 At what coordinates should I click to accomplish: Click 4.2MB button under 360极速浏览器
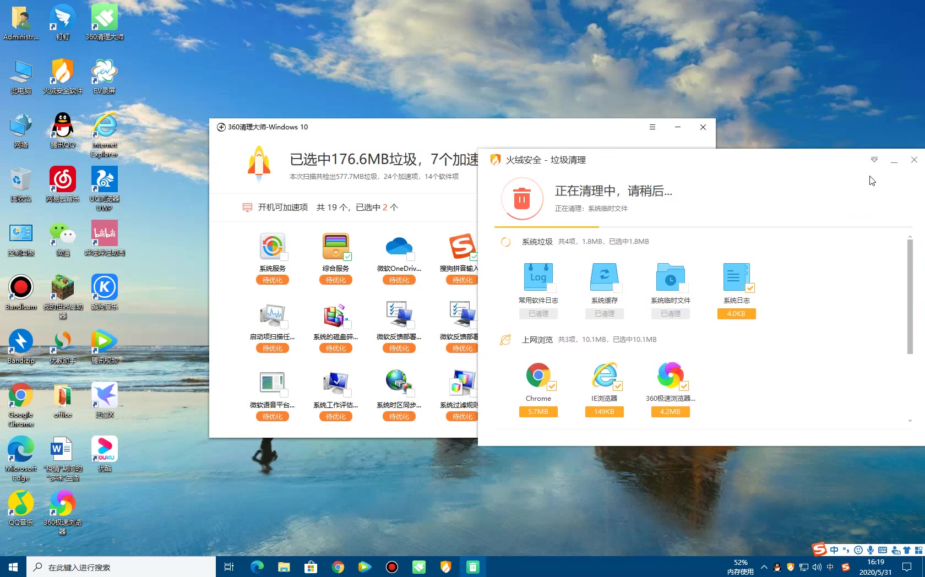click(x=670, y=412)
